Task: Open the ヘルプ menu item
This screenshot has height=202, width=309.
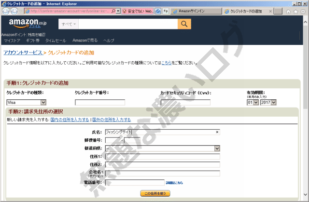Action: [x=109, y=40]
